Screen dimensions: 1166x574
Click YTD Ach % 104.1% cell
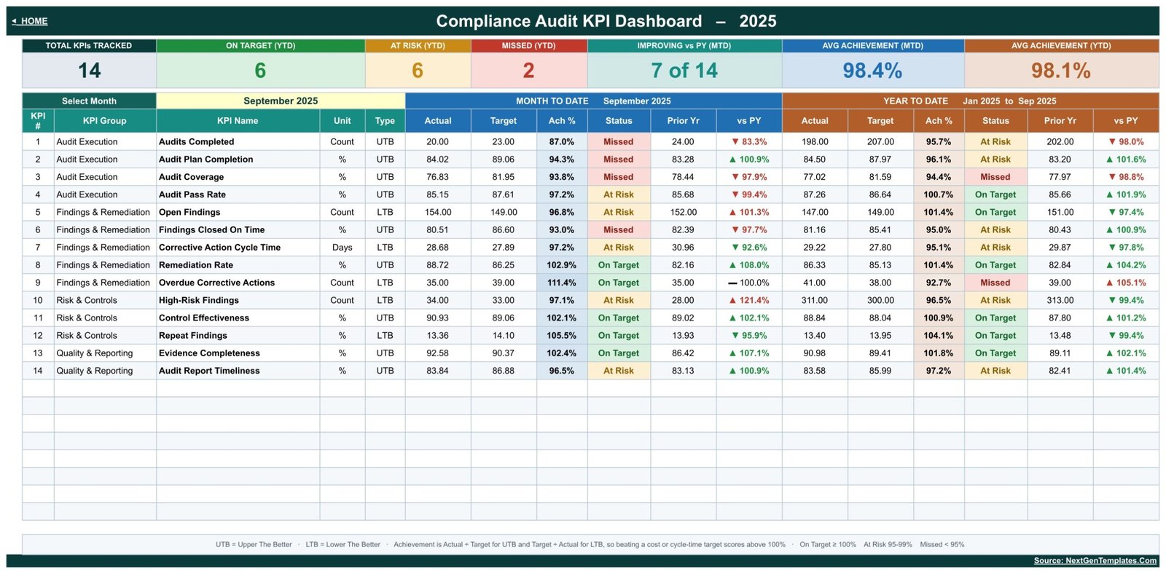tap(939, 335)
